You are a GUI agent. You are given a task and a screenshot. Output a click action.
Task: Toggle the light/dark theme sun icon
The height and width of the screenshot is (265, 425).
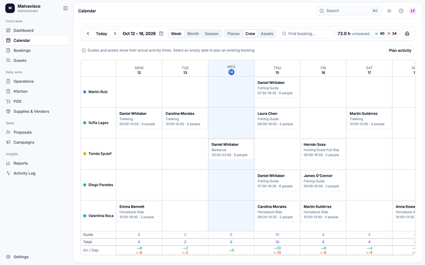(389, 11)
